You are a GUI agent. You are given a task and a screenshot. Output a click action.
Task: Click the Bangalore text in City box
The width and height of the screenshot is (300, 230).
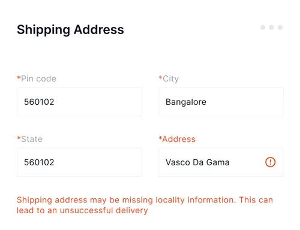click(186, 102)
